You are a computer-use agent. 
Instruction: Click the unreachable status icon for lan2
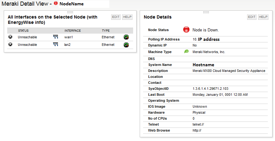pos(10,44)
